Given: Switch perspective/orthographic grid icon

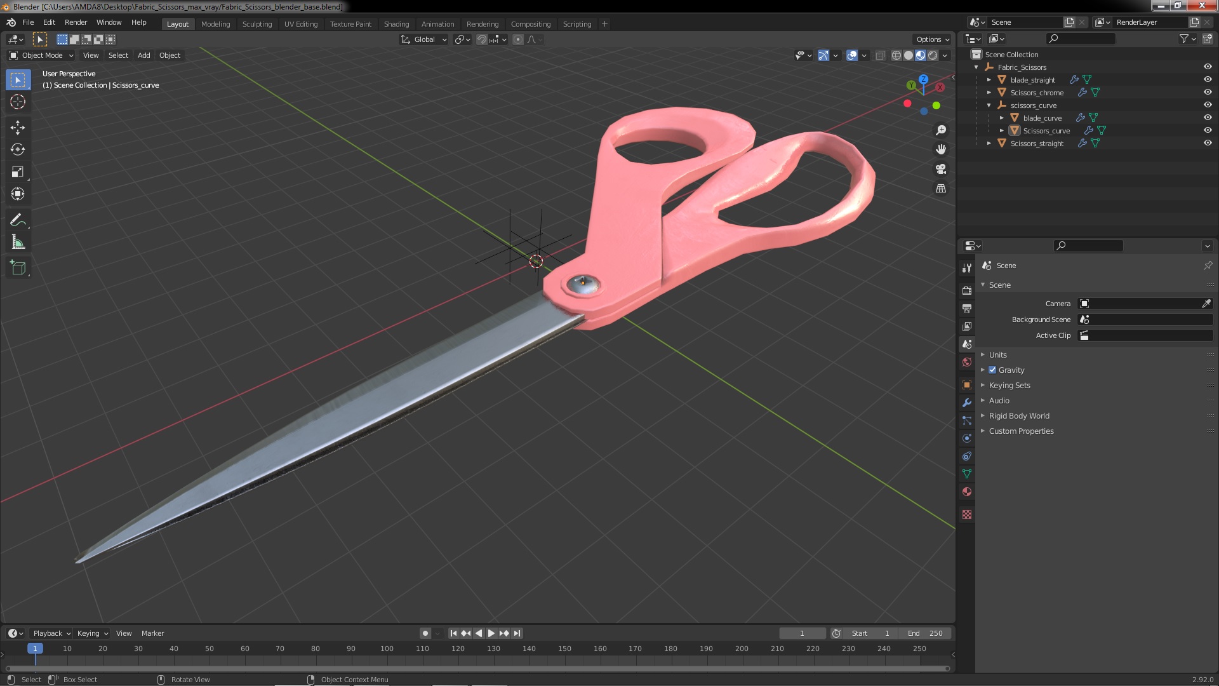Looking at the screenshot, I should coord(941,189).
